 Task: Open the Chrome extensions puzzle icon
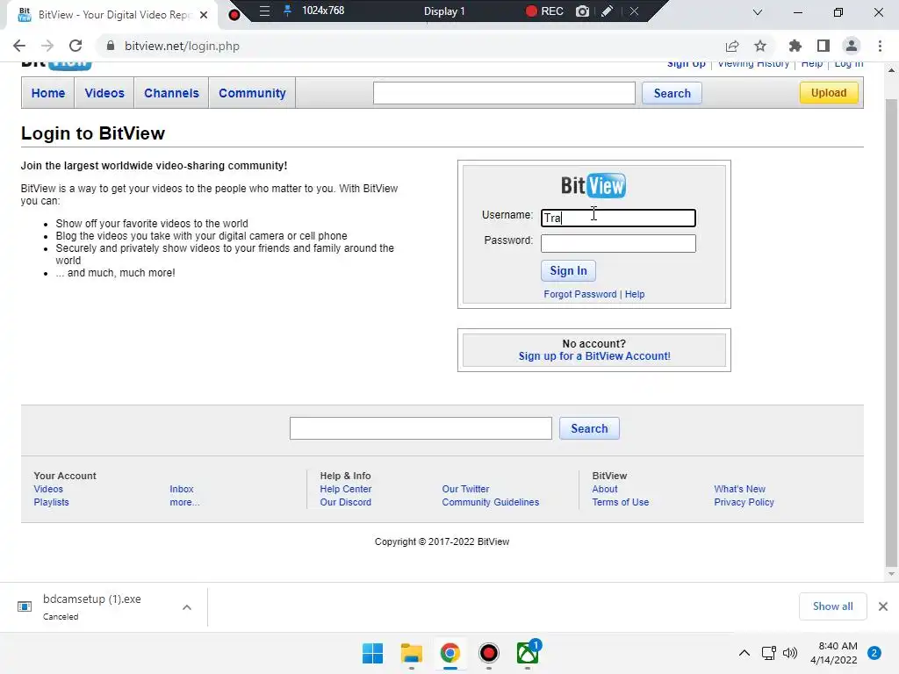click(x=795, y=46)
